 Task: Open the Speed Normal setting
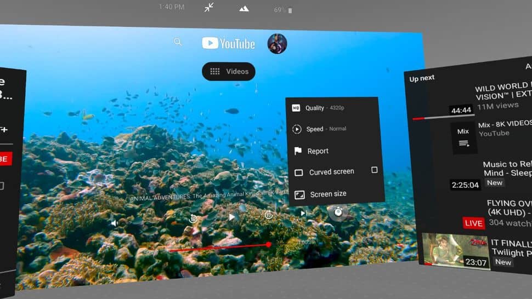coord(319,129)
